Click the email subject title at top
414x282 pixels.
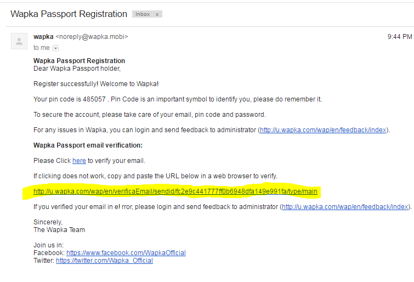point(68,13)
